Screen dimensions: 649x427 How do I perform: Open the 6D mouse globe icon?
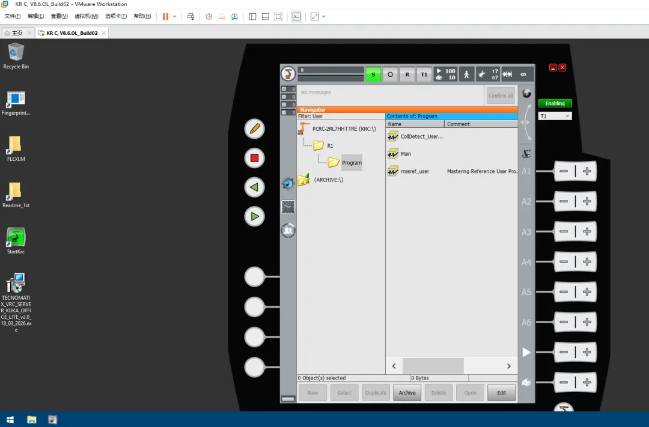(x=526, y=94)
